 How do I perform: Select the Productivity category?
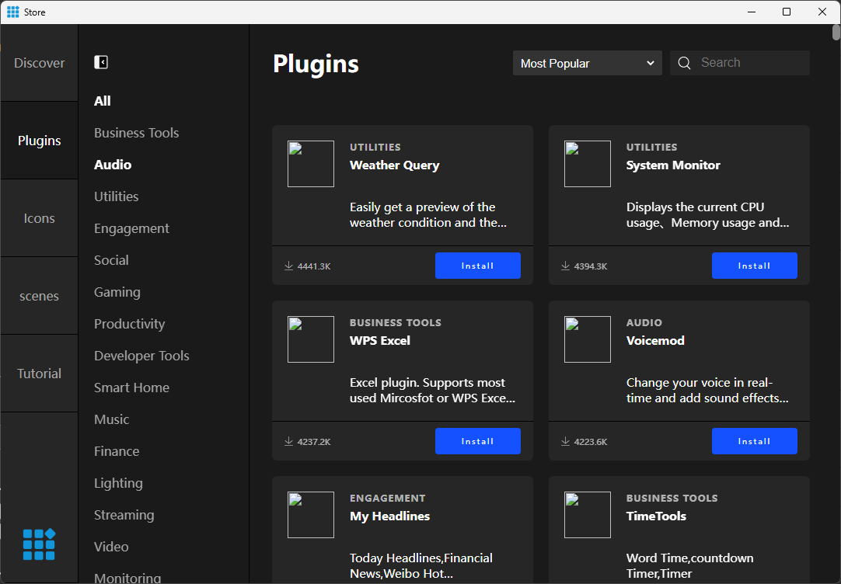pos(129,324)
